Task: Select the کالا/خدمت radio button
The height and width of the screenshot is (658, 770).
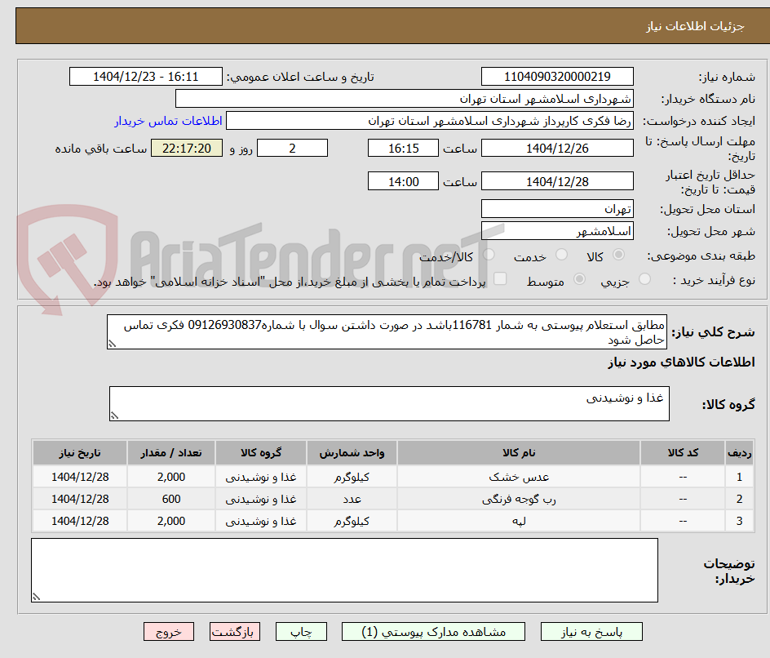Action: click(489, 255)
